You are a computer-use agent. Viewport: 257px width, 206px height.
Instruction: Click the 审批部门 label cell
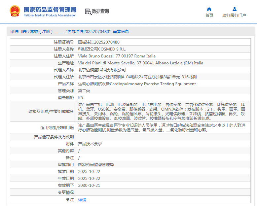click(43, 165)
